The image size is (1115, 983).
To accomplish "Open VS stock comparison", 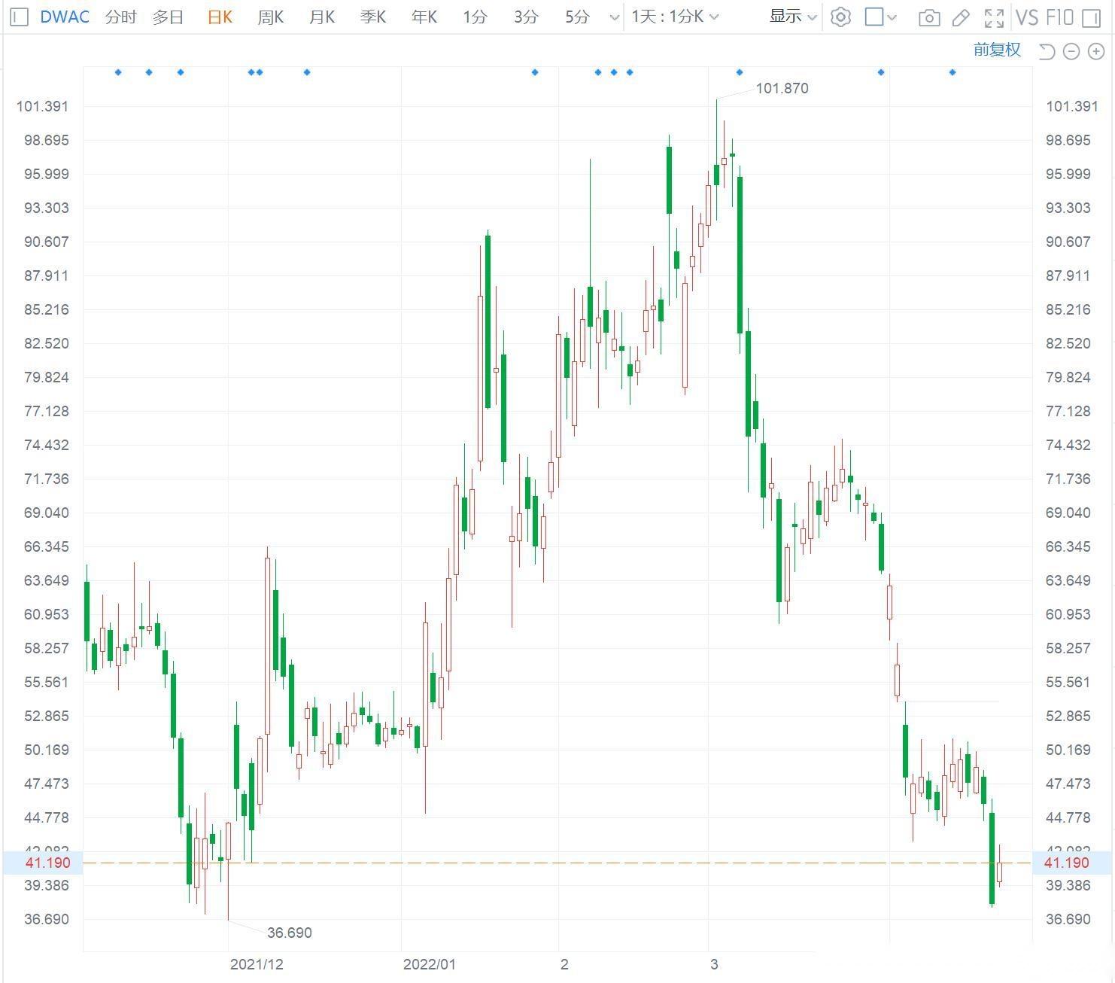I will click(1027, 17).
